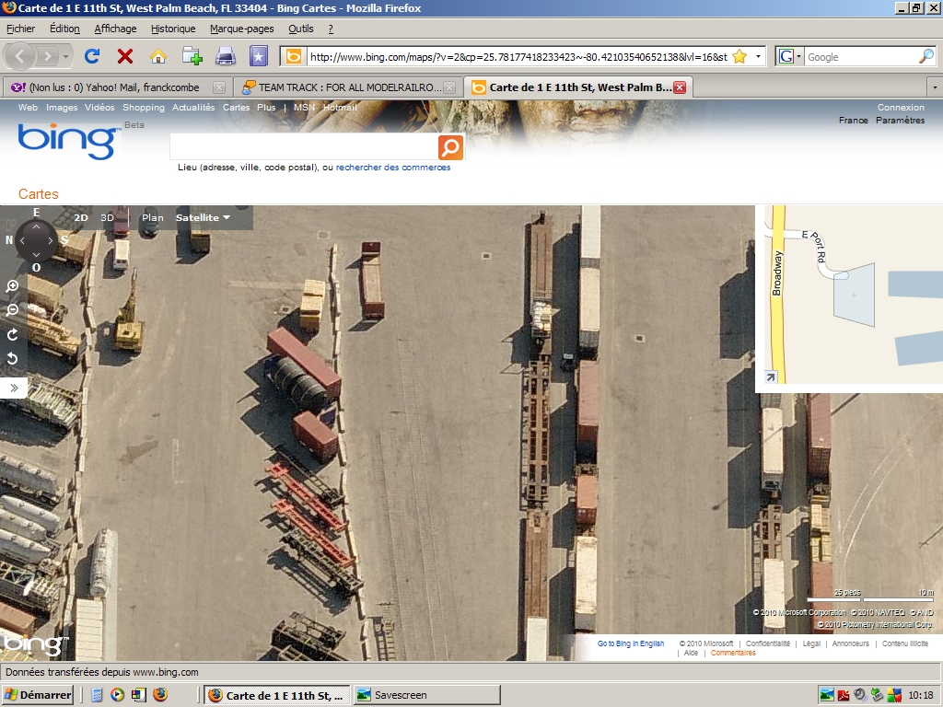Screen dimensions: 943x707
Task: Open the media player quick launch icon
Action: pos(117,694)
